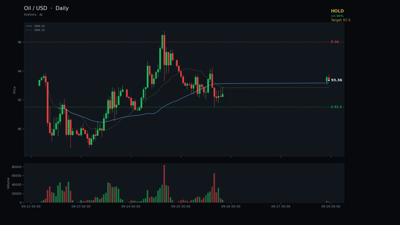Click the Volume axis title
The image size is (400, 225).
click(8, 183)
